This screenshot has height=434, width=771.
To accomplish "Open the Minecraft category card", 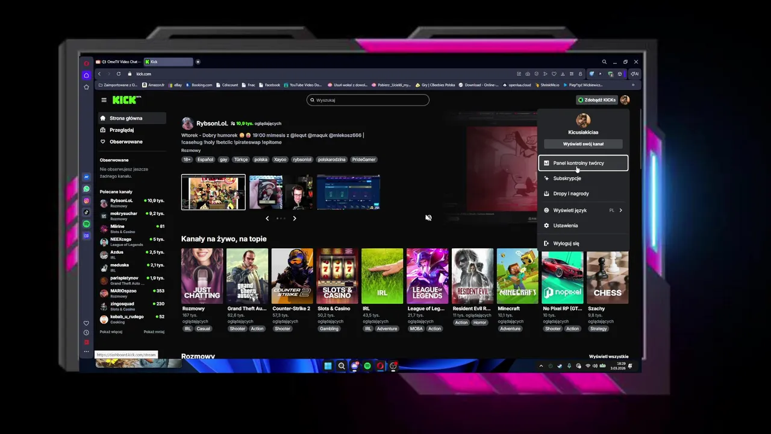I will tap(517, 276).
